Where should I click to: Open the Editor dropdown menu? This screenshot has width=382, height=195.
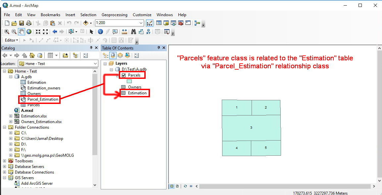click(12, 40)
